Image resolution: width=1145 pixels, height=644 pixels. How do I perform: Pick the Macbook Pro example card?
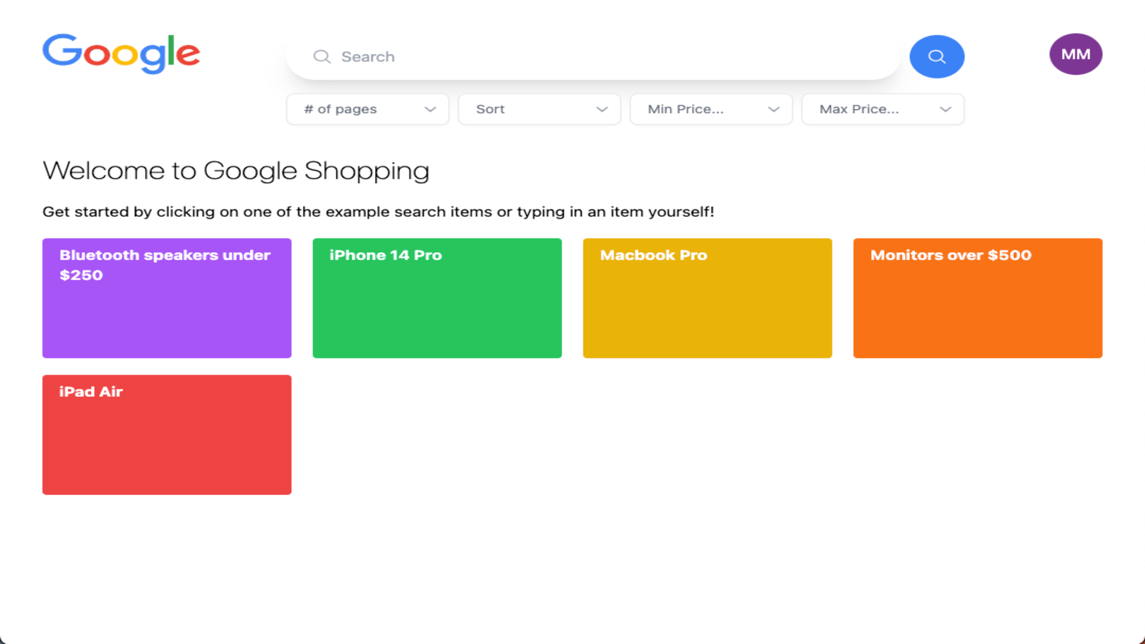click(707, 298)
